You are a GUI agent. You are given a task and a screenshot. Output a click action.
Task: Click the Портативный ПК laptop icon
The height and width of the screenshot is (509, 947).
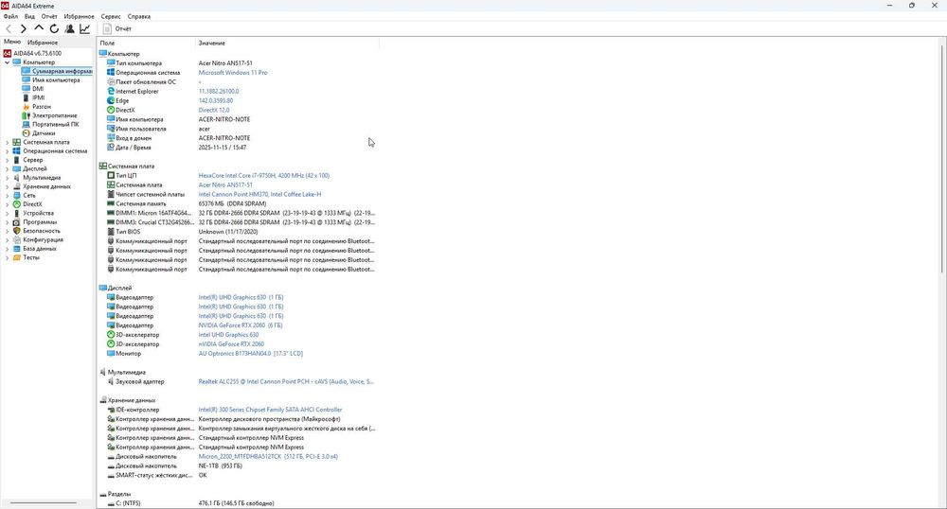click(x=26, y=124)
